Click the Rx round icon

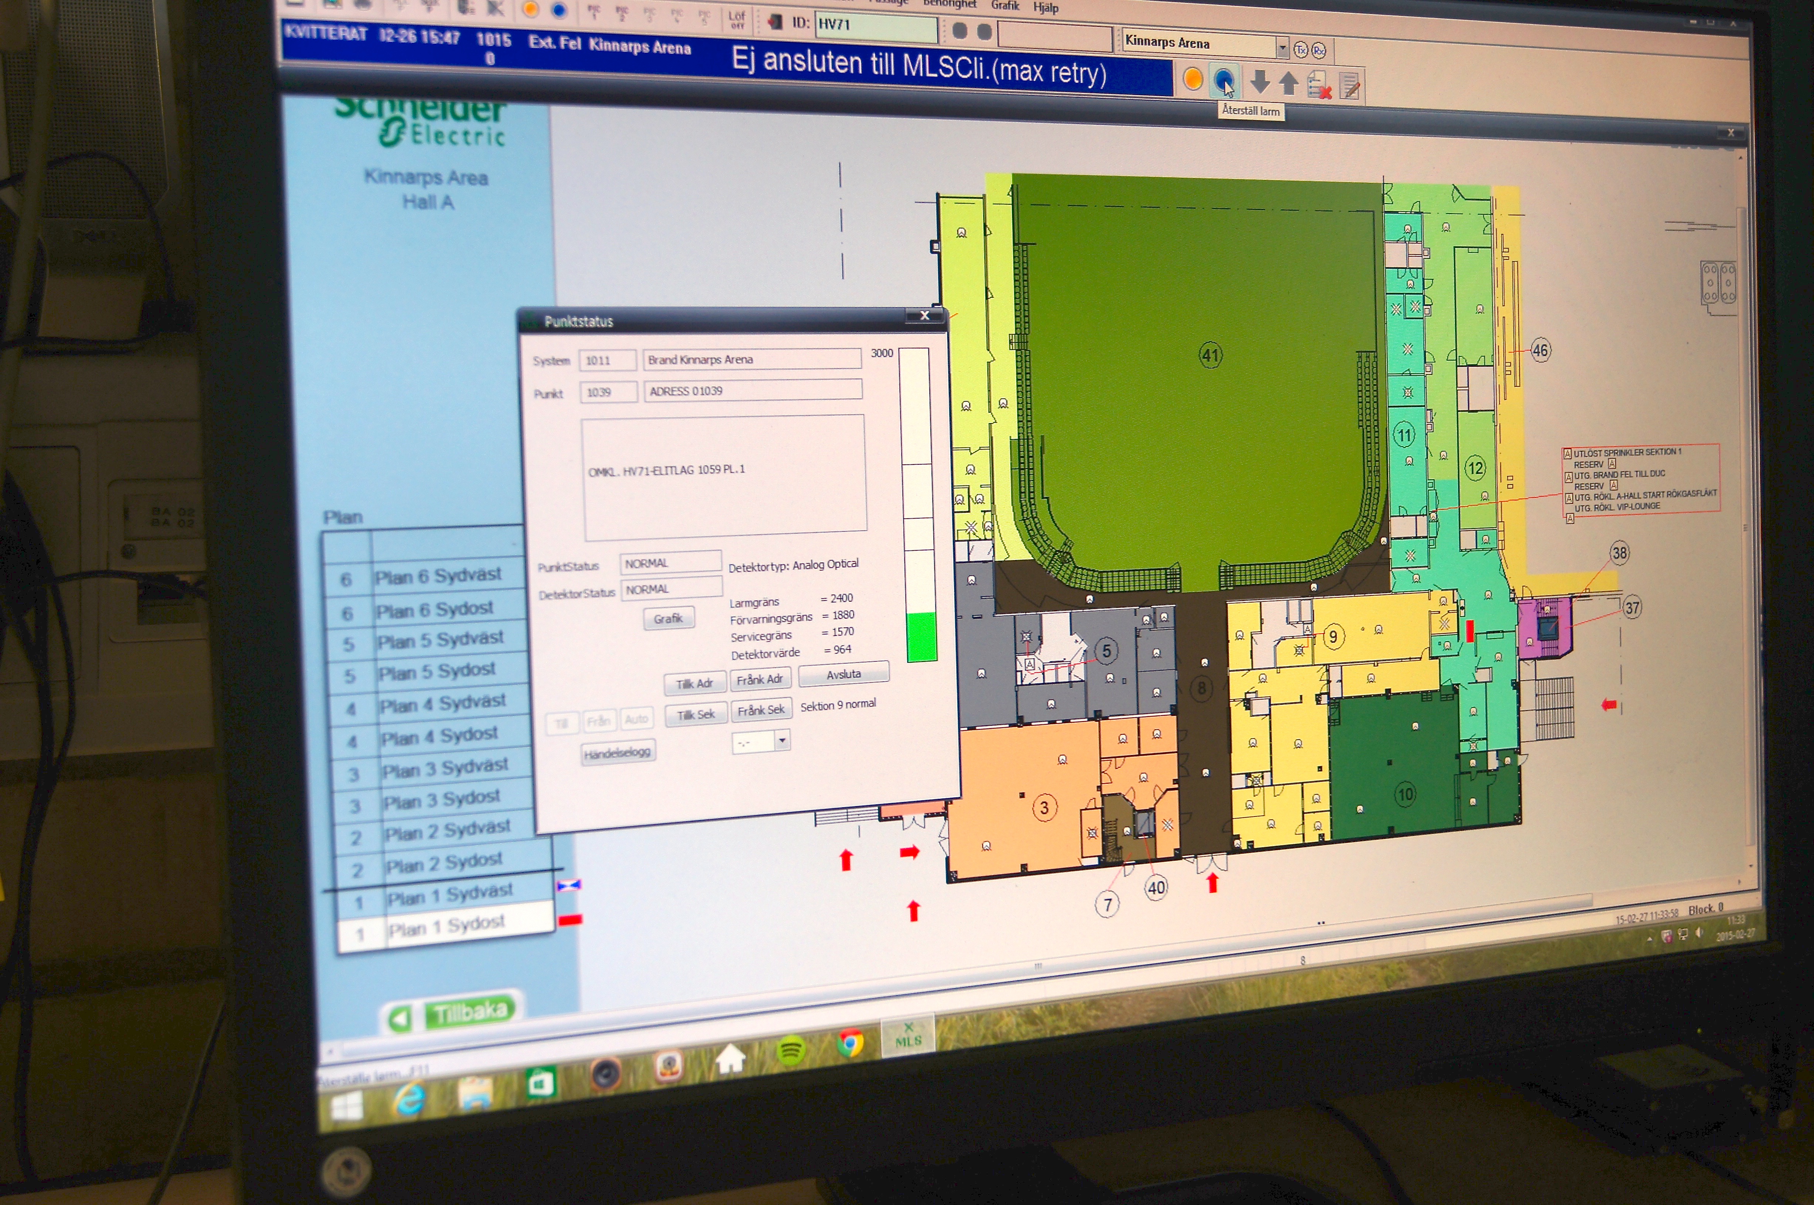[x=1318, y=51]
